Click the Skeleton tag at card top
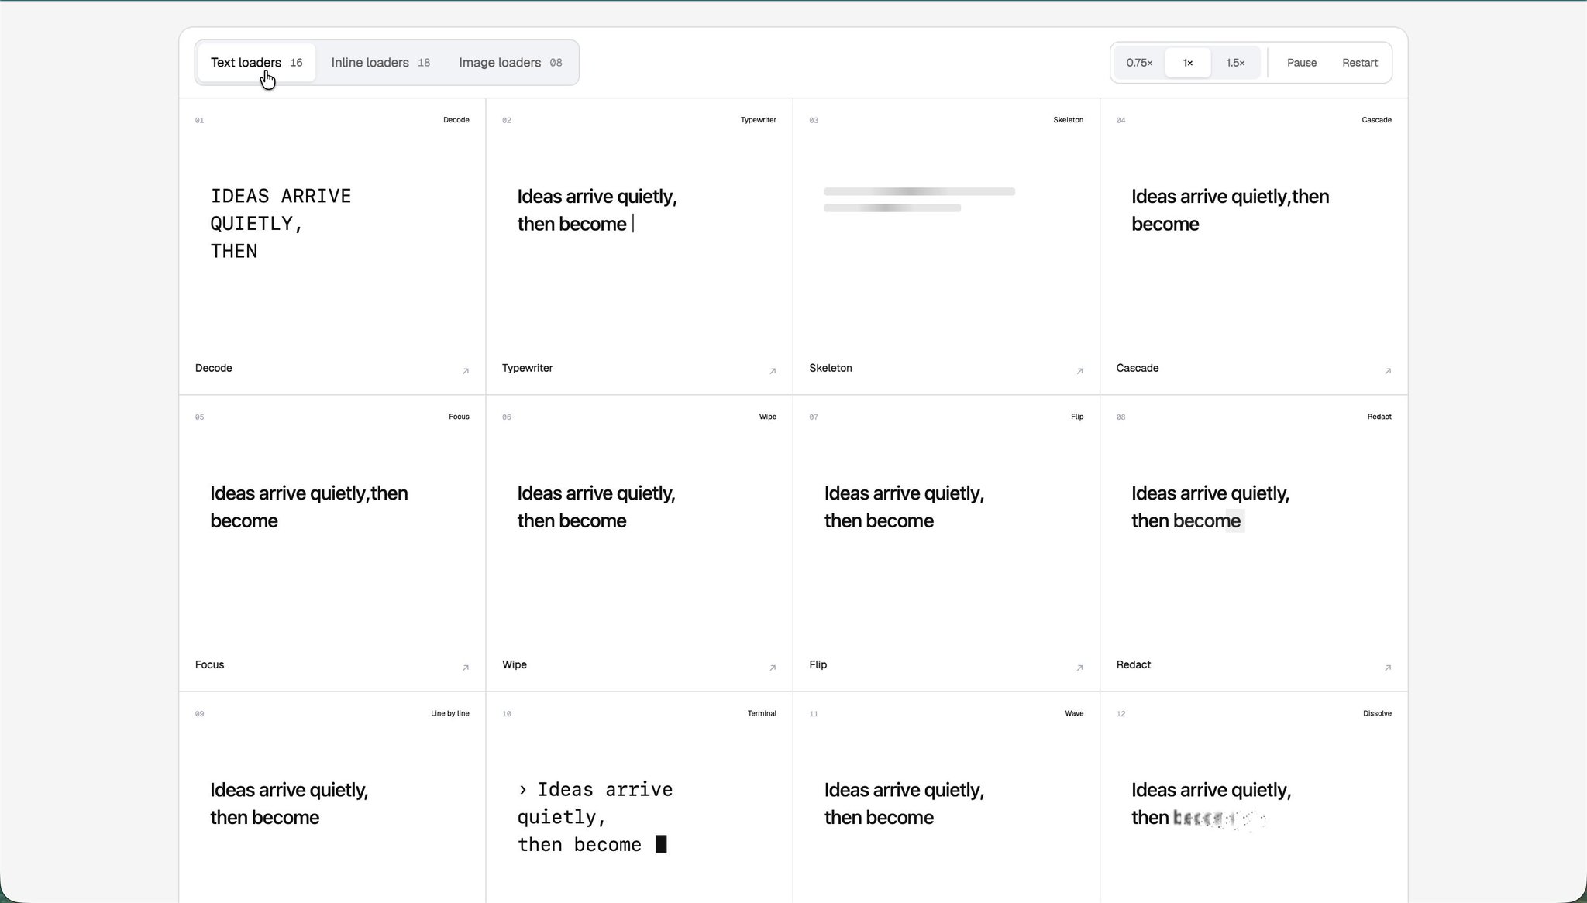The width and height of the screenshot is (1587, 903). 1069,120
